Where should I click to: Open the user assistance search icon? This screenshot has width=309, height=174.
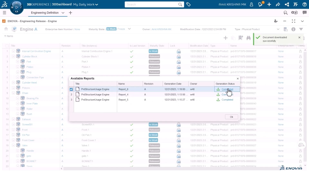pyautogui.click(x=286, y=13)
